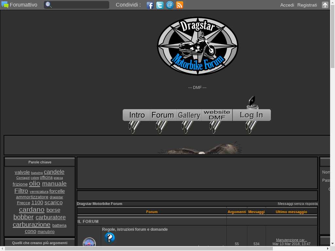Screen dimensions: 335x251
Task: Open the Log In menu tab
Action: click(x=252, y=115)
